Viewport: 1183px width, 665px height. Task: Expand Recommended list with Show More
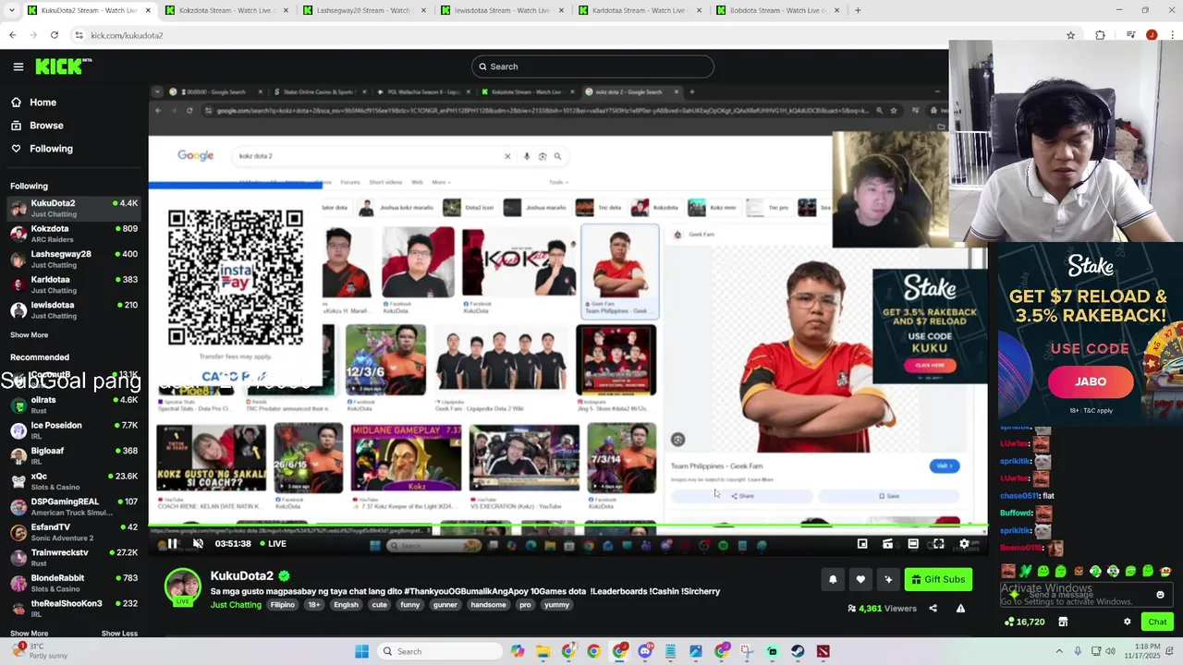click(x=29, y=634)
